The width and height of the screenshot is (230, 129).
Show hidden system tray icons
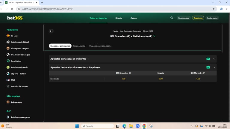(192, 126)
